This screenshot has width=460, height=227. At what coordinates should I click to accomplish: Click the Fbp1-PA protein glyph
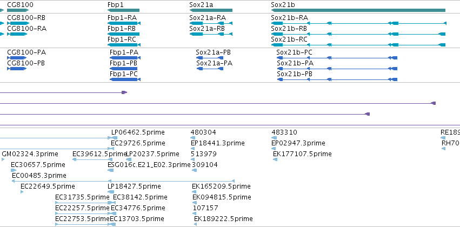pyautogui.click(x=125, y=58)
